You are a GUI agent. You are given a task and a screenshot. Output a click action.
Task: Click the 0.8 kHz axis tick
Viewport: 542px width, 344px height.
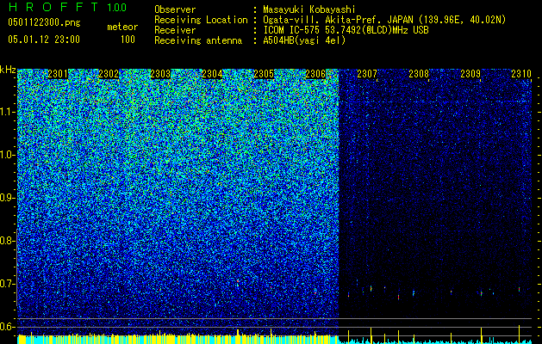[x=8, y=241]
